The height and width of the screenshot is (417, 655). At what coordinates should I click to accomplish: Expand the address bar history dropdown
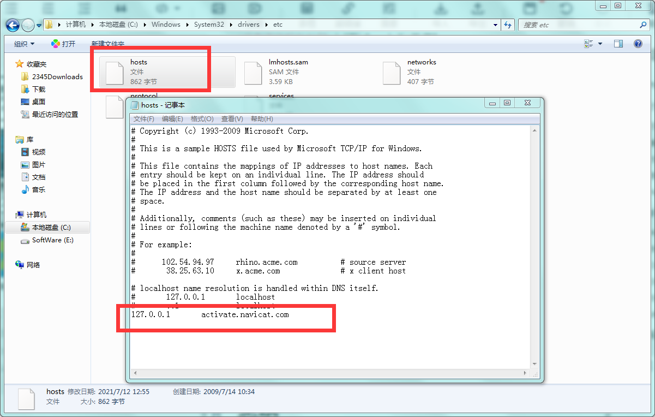tap(495, 25)
